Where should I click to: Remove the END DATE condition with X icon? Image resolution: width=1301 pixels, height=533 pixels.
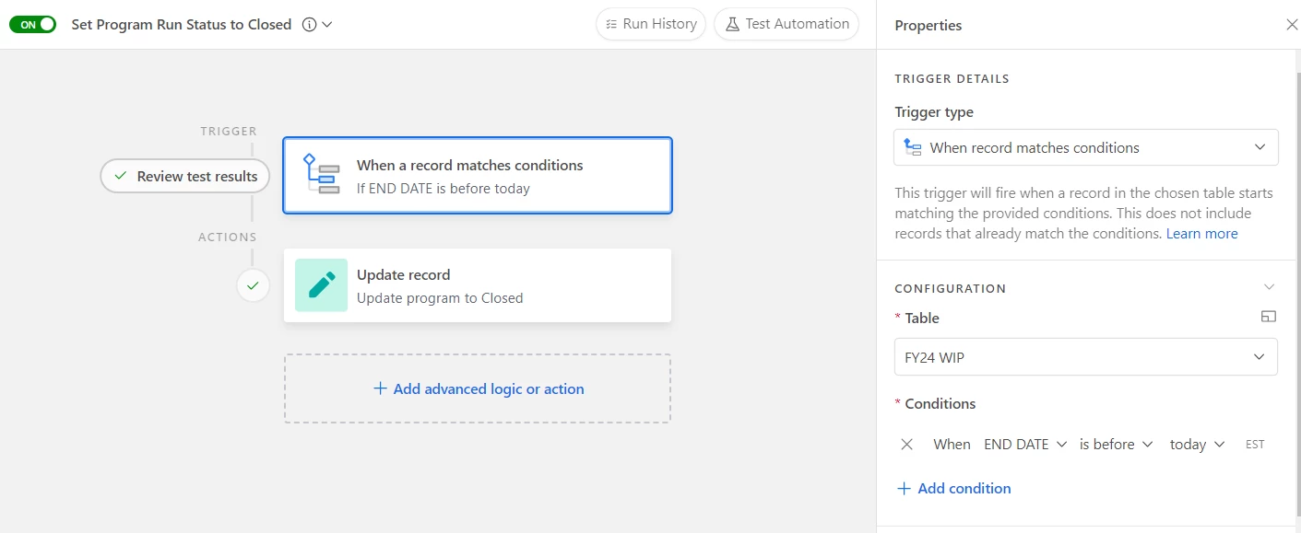pyautogui.click(x=907, y=444)
